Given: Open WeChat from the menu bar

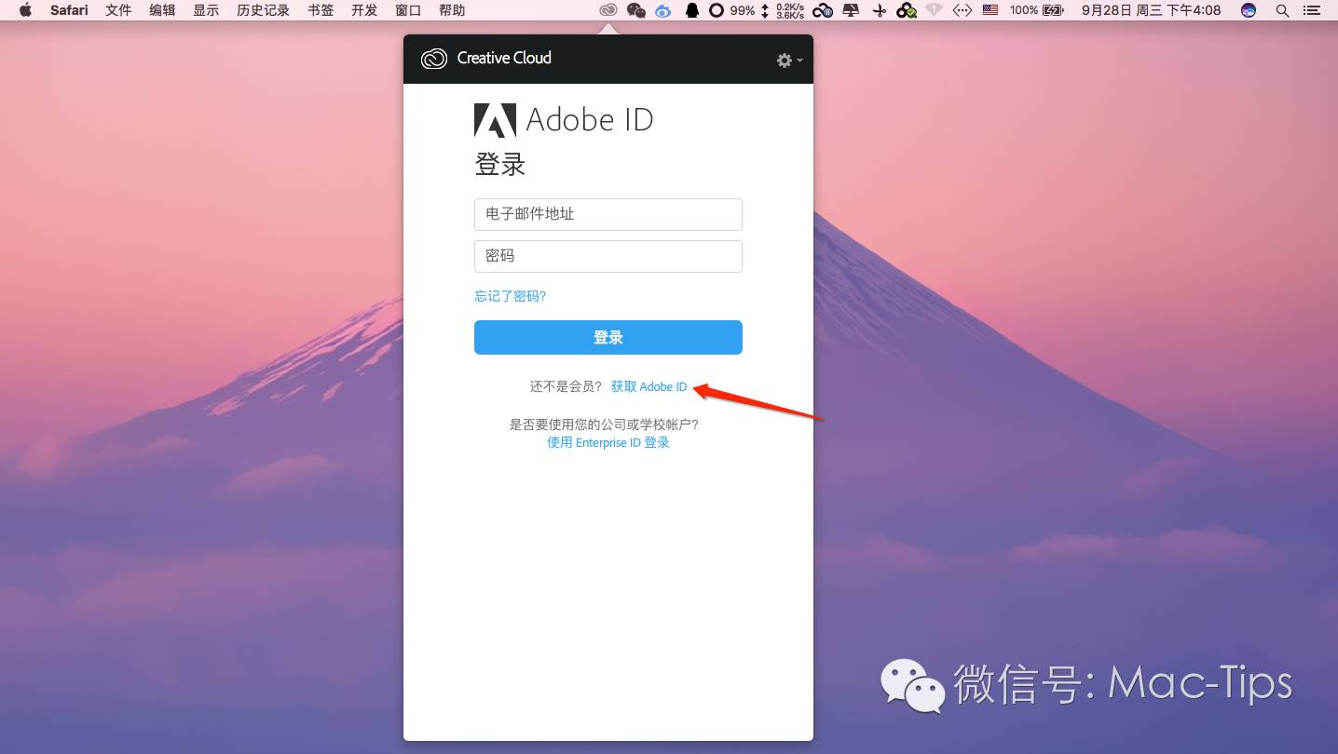Looking at the screenshot, I should (x=635, y=10).
